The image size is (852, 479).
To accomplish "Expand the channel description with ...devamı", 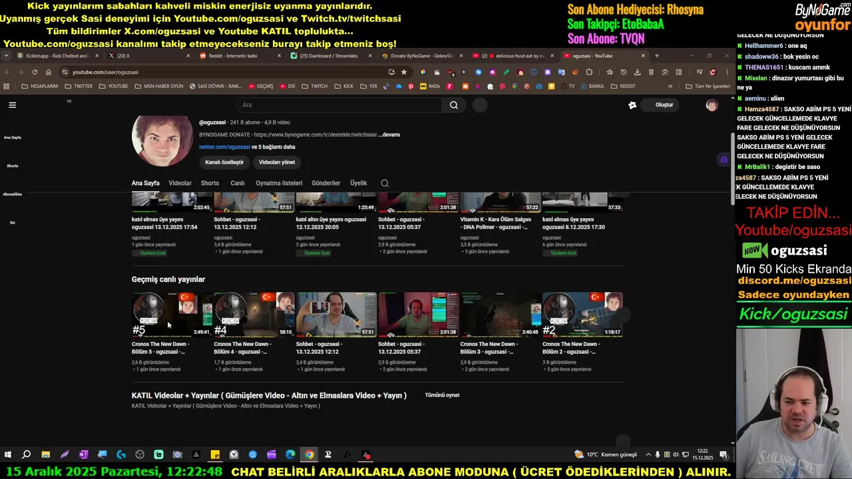I will 389,134.
